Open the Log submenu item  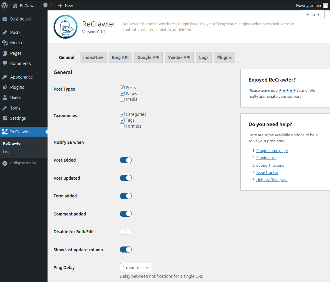click(6, 152)
